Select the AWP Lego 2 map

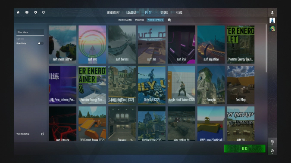(211, 124)
